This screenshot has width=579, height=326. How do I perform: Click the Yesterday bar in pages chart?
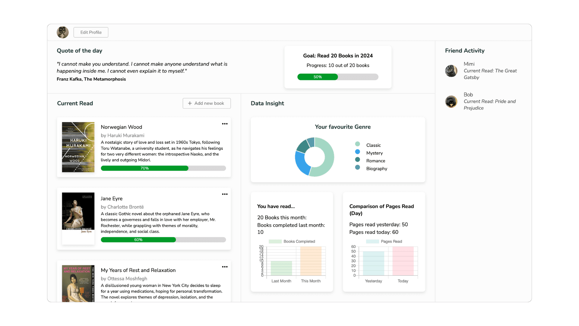[373, 264]
